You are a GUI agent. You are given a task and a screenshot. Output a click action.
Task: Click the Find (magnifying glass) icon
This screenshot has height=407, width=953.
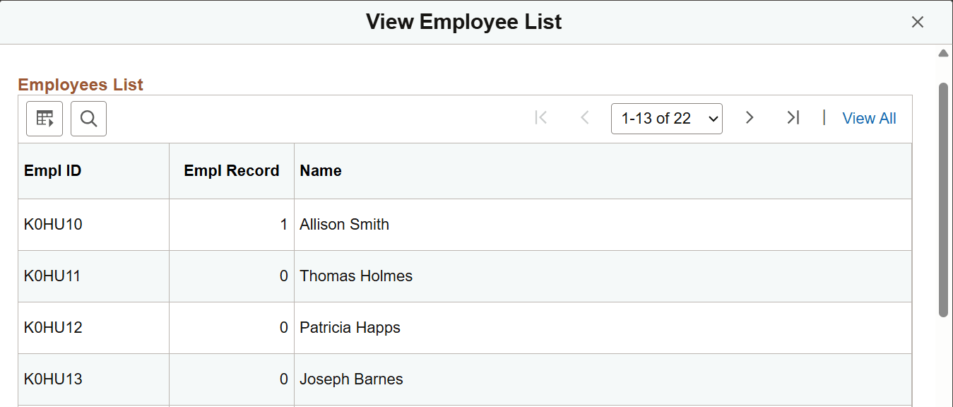click(x=88, y=118)
